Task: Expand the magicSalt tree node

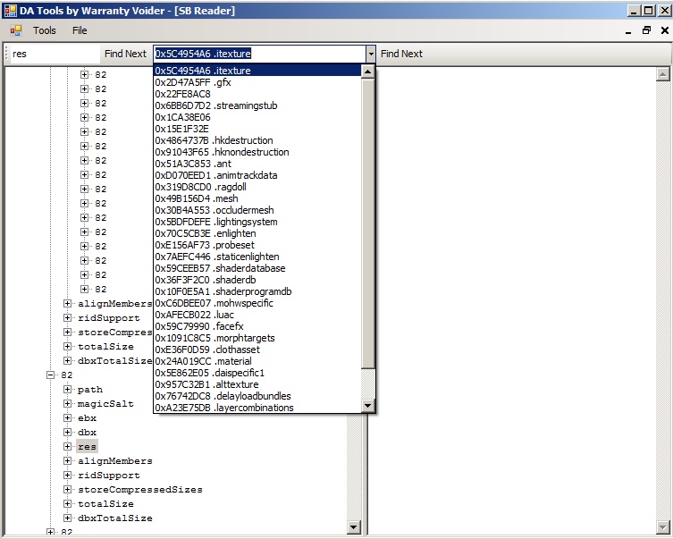Action: 68,404
